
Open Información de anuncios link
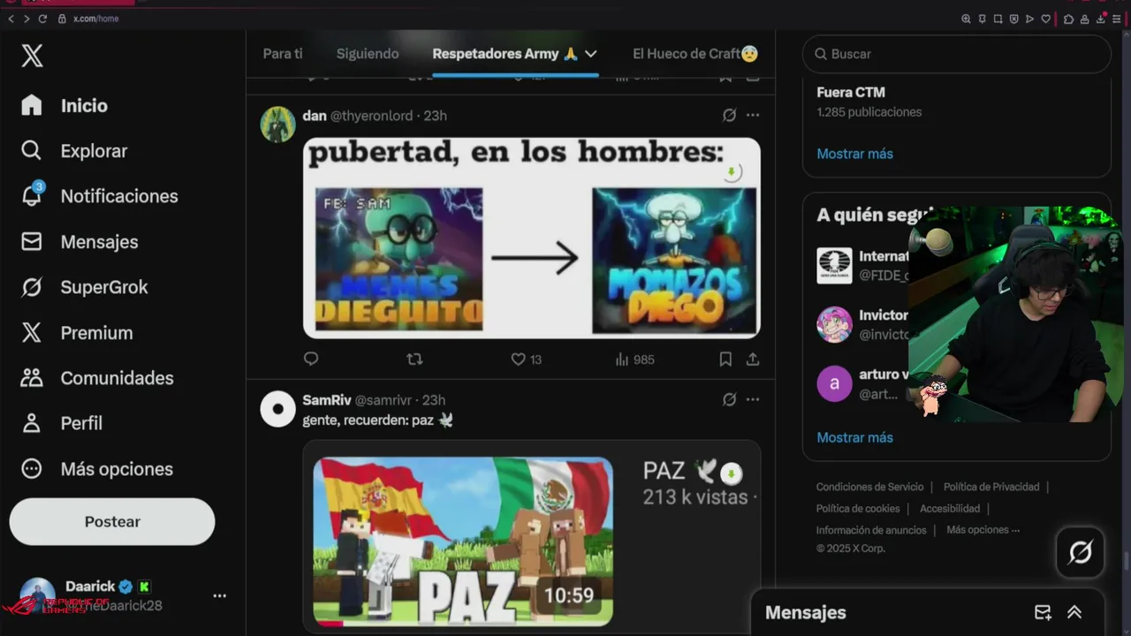tap(871, 530)
